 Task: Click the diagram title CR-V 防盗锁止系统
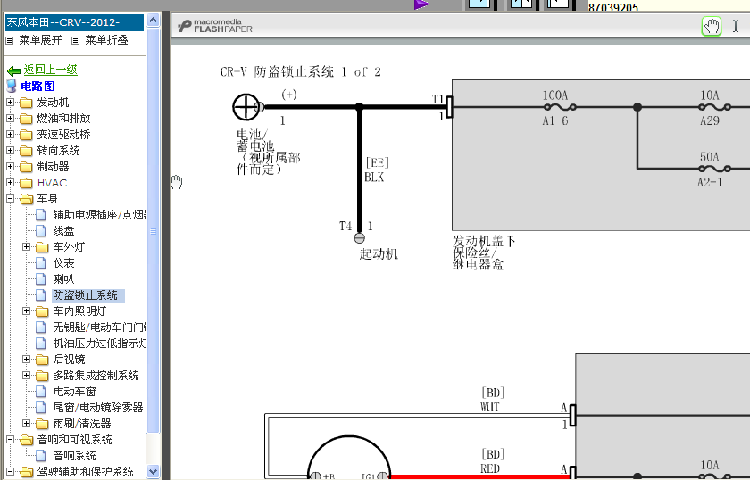pyautogui.click(x=300, y=72)
